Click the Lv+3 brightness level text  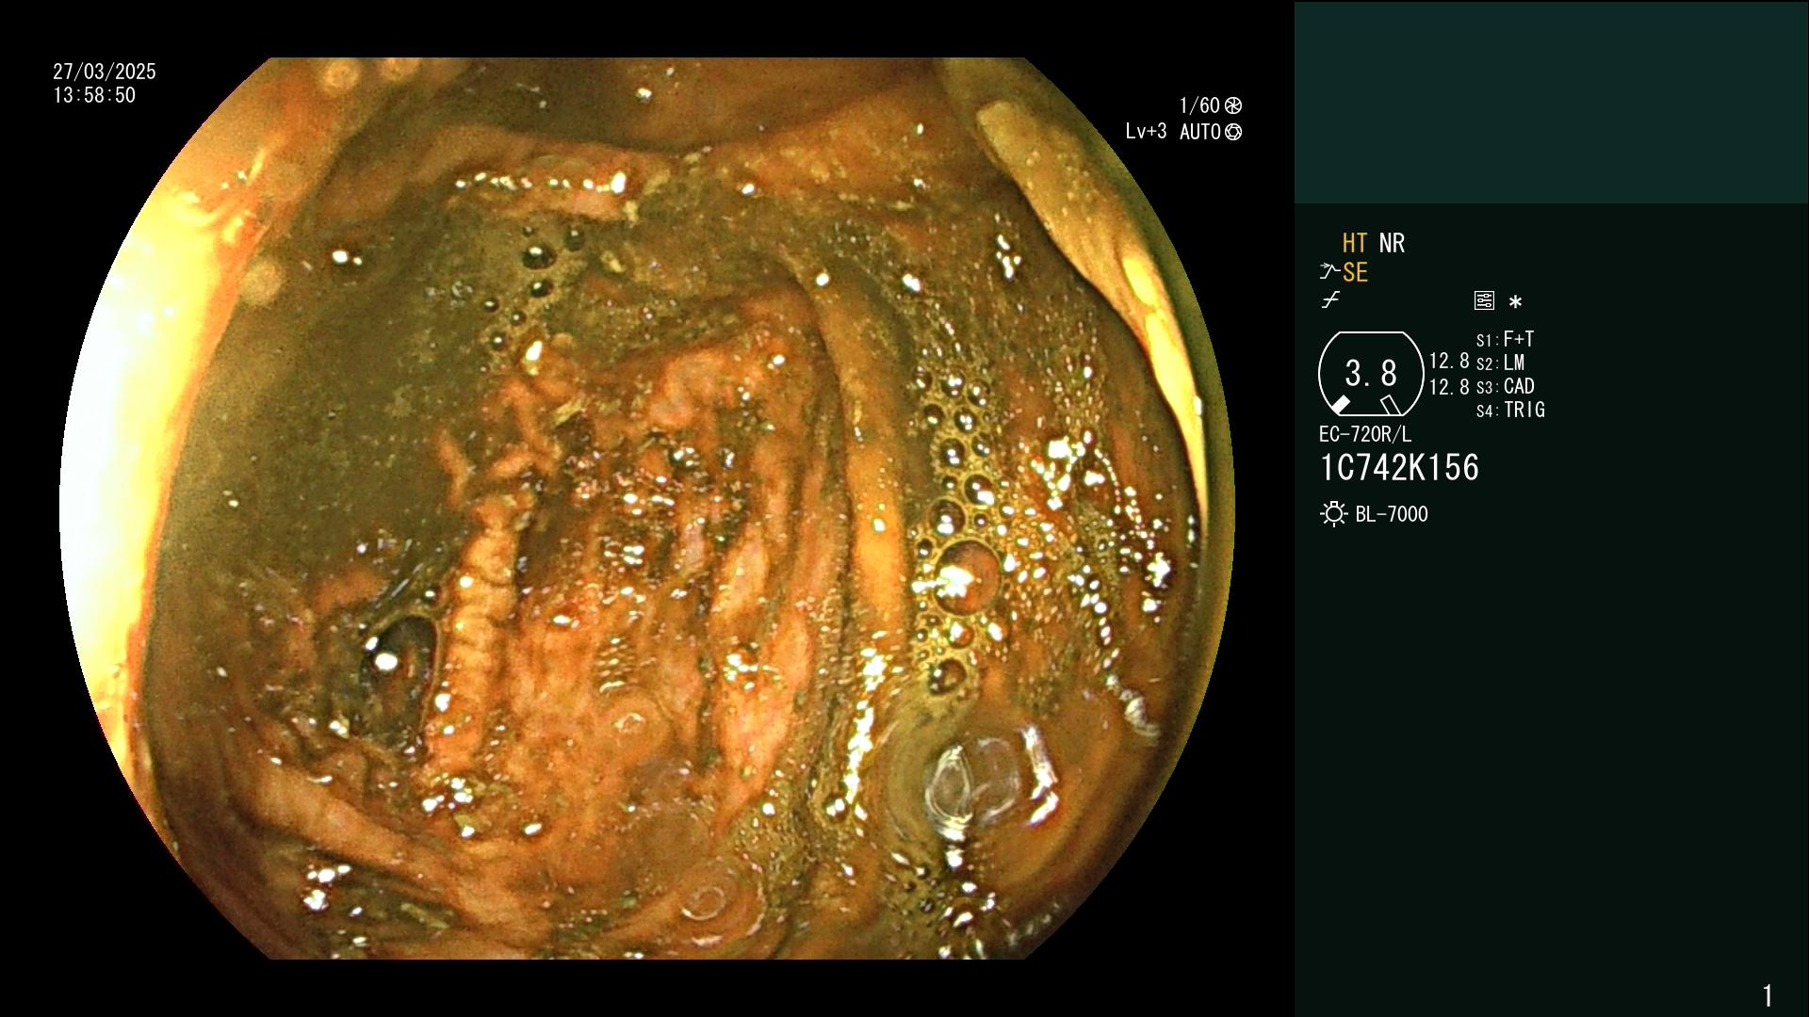click(1146, 132)
